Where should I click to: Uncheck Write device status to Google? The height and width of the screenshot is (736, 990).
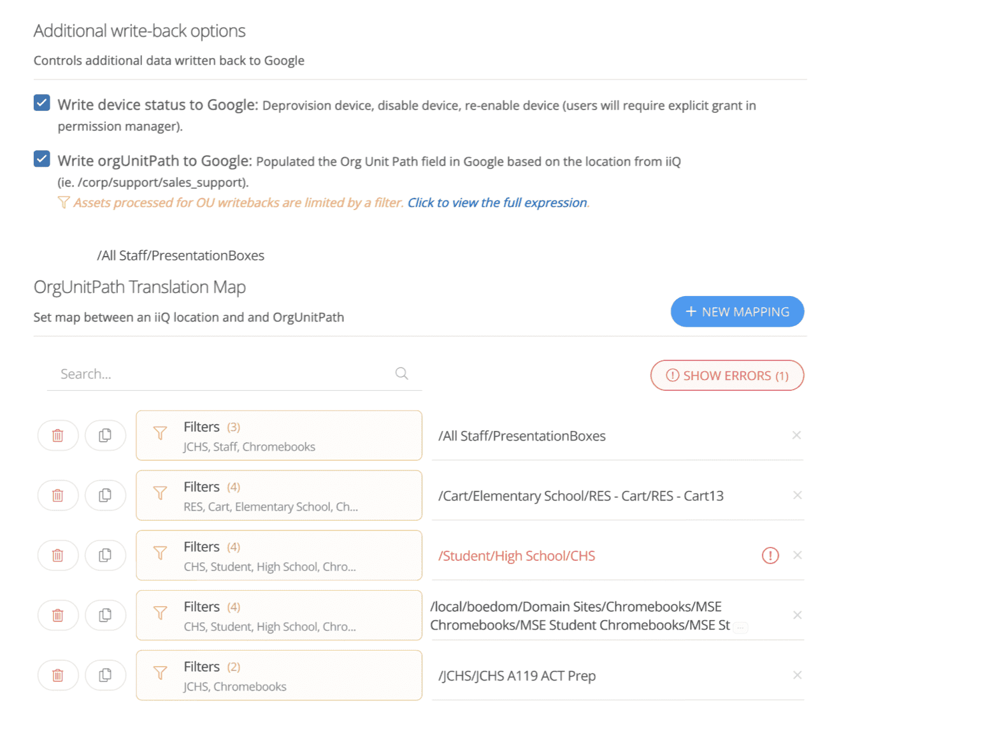(x=42, y=103)
